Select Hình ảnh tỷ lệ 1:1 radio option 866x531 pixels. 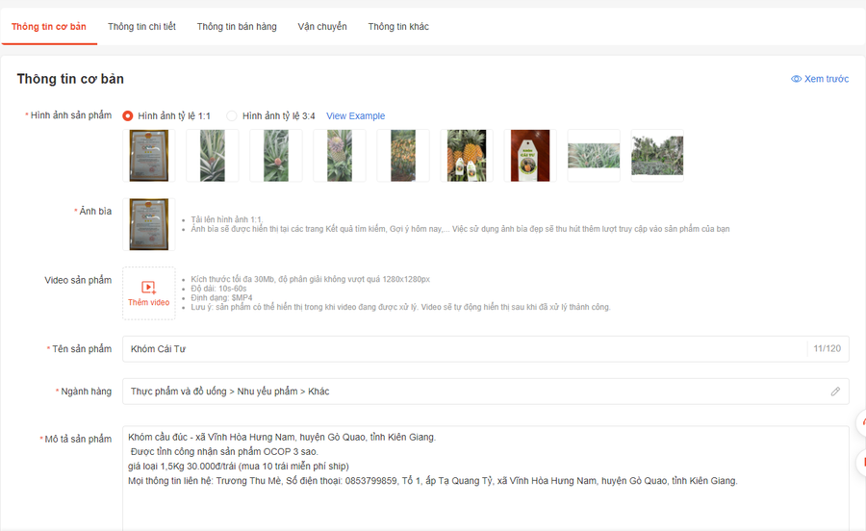[128, 116]
